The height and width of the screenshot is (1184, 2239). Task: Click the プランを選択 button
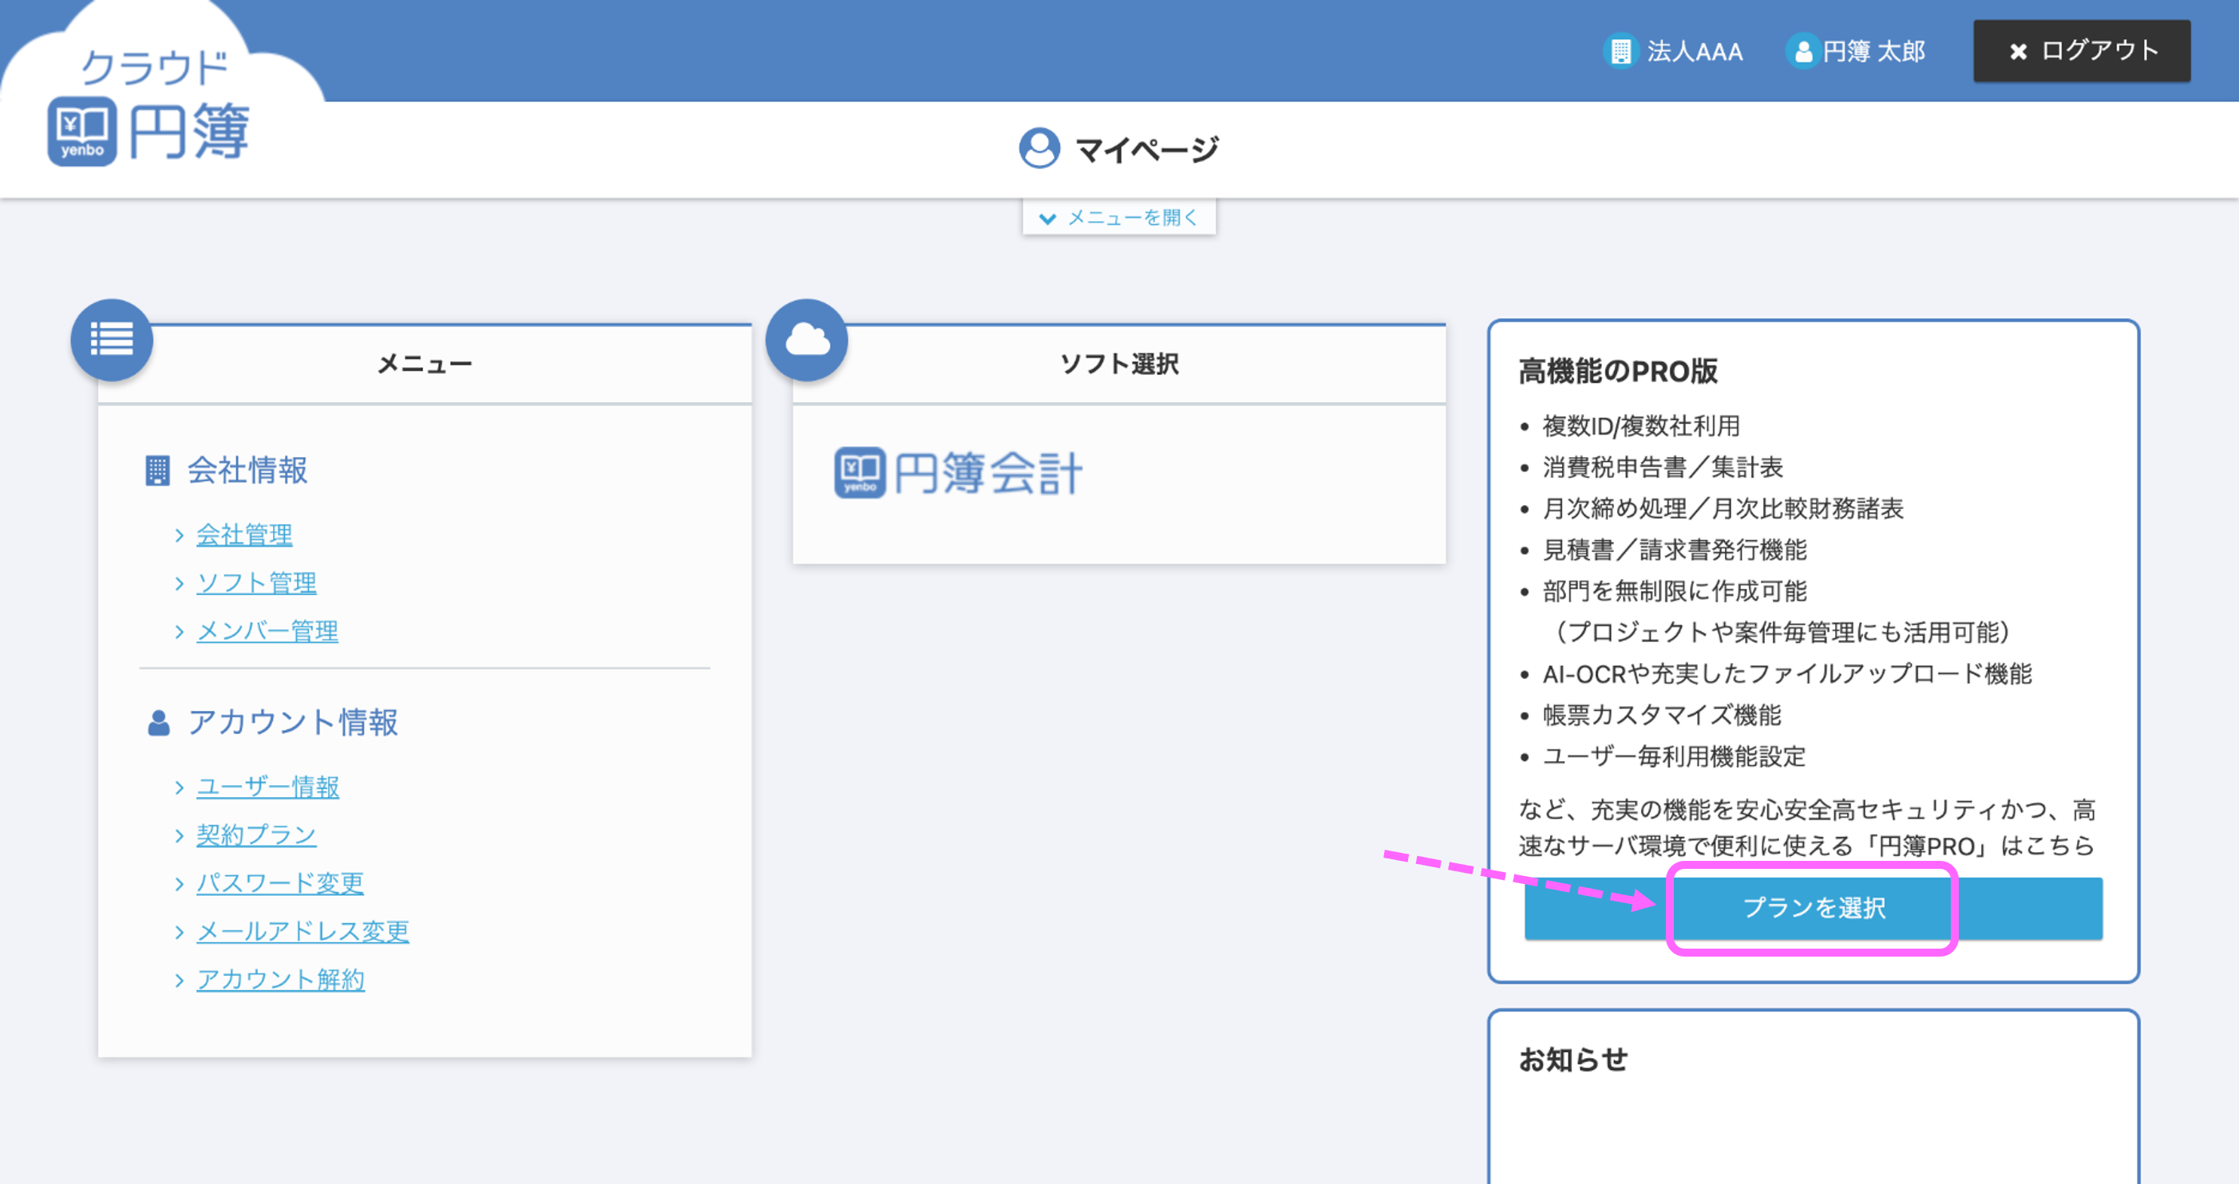pos(1813,908)
